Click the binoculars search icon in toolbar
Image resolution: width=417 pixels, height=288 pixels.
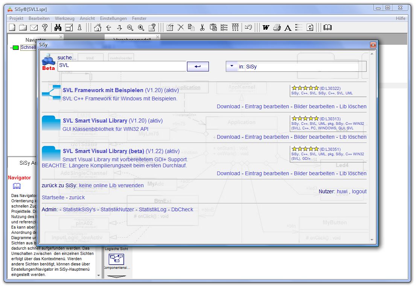[x=58, y=27]
